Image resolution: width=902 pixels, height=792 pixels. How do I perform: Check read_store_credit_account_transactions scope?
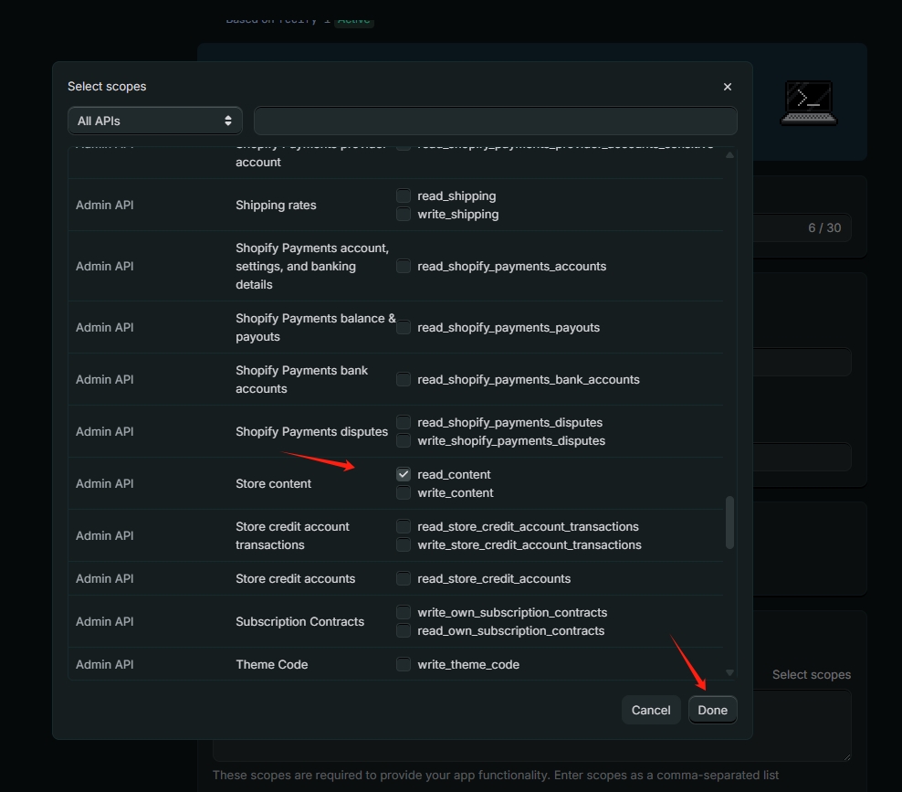[x=404, y=526]
